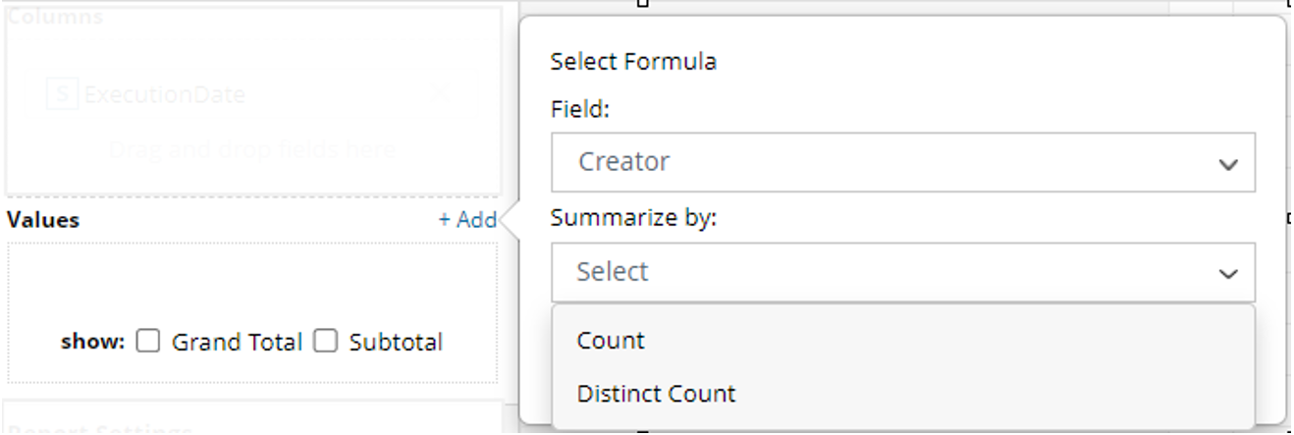Select the ExecutionDate field in Columns
1294x435 pixels.
165,94
